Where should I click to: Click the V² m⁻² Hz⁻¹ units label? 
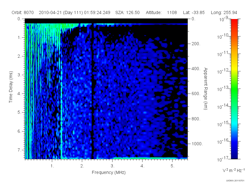point(233,170)
